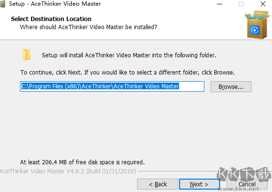Click the 'Setup will install AceThinker' message
272x192 pixels.
tap(129, 55)
